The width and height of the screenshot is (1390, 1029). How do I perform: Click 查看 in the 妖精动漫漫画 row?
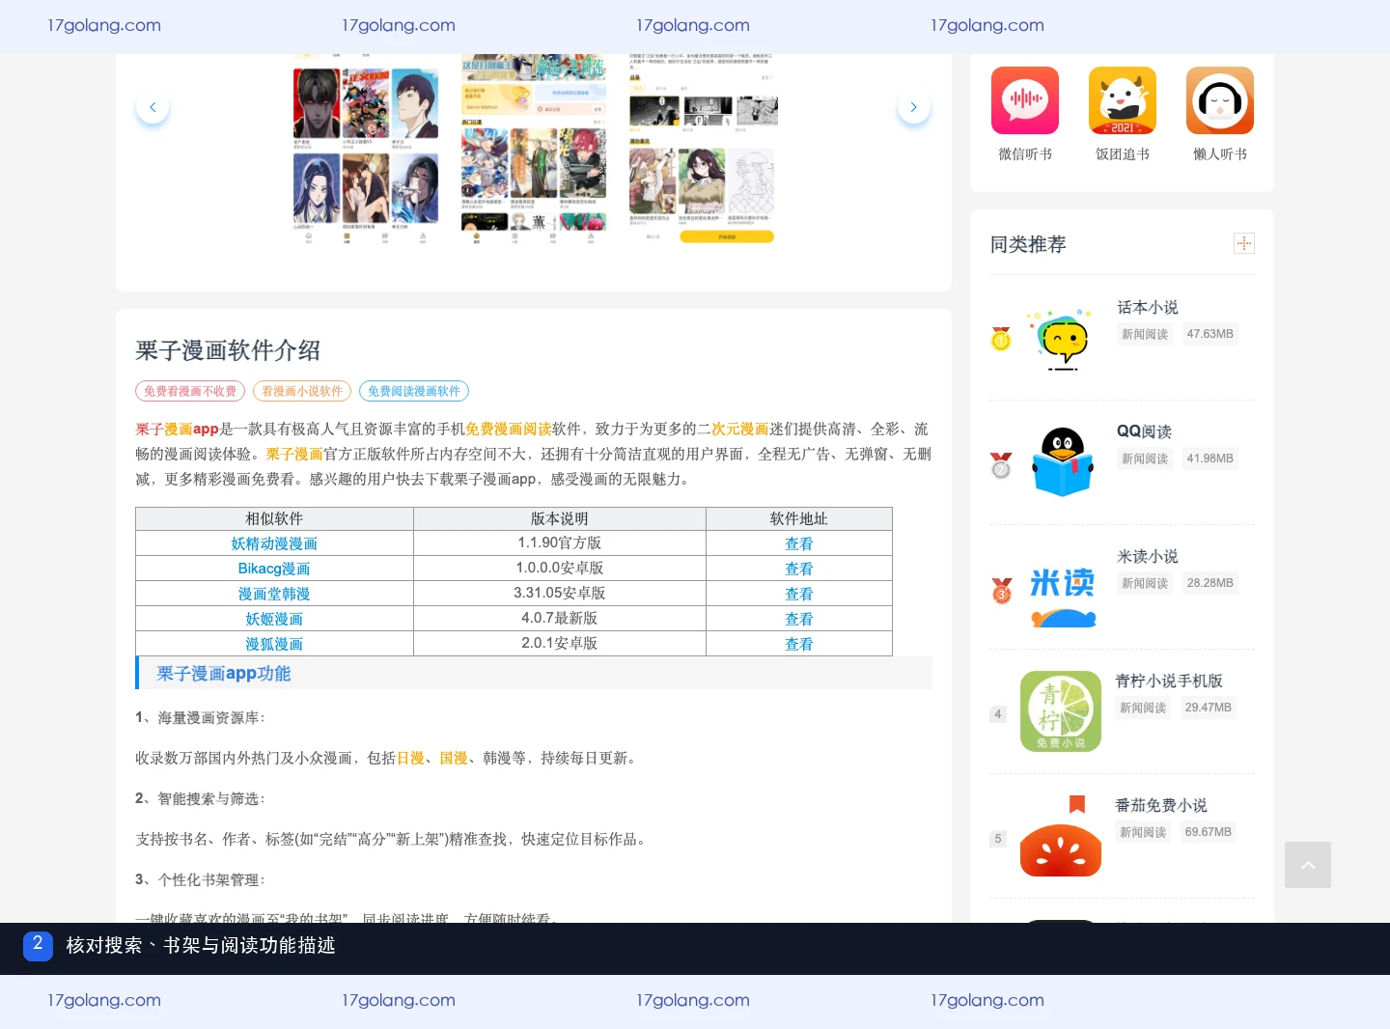[799, 543]
